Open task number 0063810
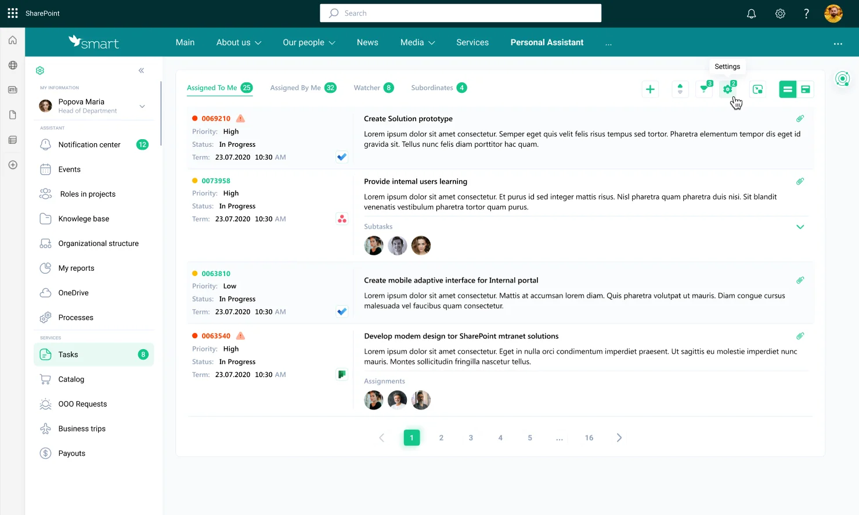Image resolution: width=859 pixels, height=515 pixels. (x=216, y=274)
